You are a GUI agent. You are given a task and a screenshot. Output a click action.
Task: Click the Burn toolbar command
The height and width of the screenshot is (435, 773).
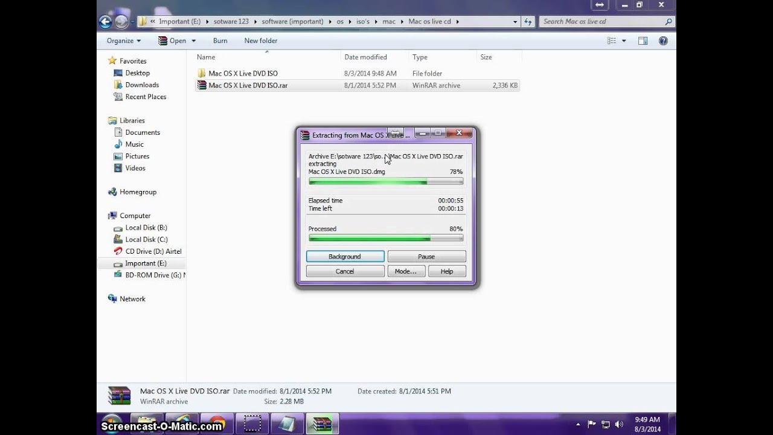click(x=220, y=40)
